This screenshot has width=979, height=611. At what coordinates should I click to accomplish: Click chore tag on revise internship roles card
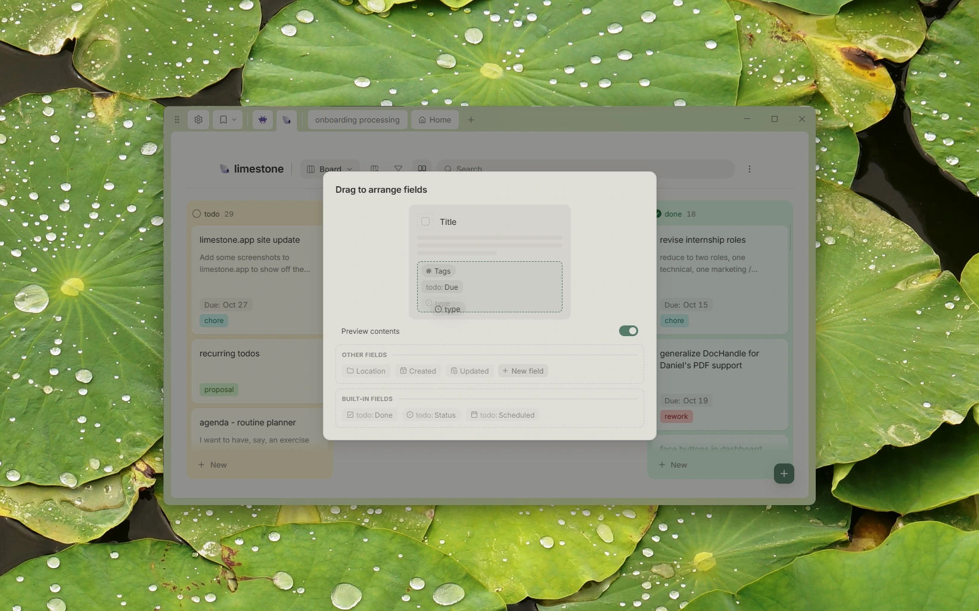[674, 321]
